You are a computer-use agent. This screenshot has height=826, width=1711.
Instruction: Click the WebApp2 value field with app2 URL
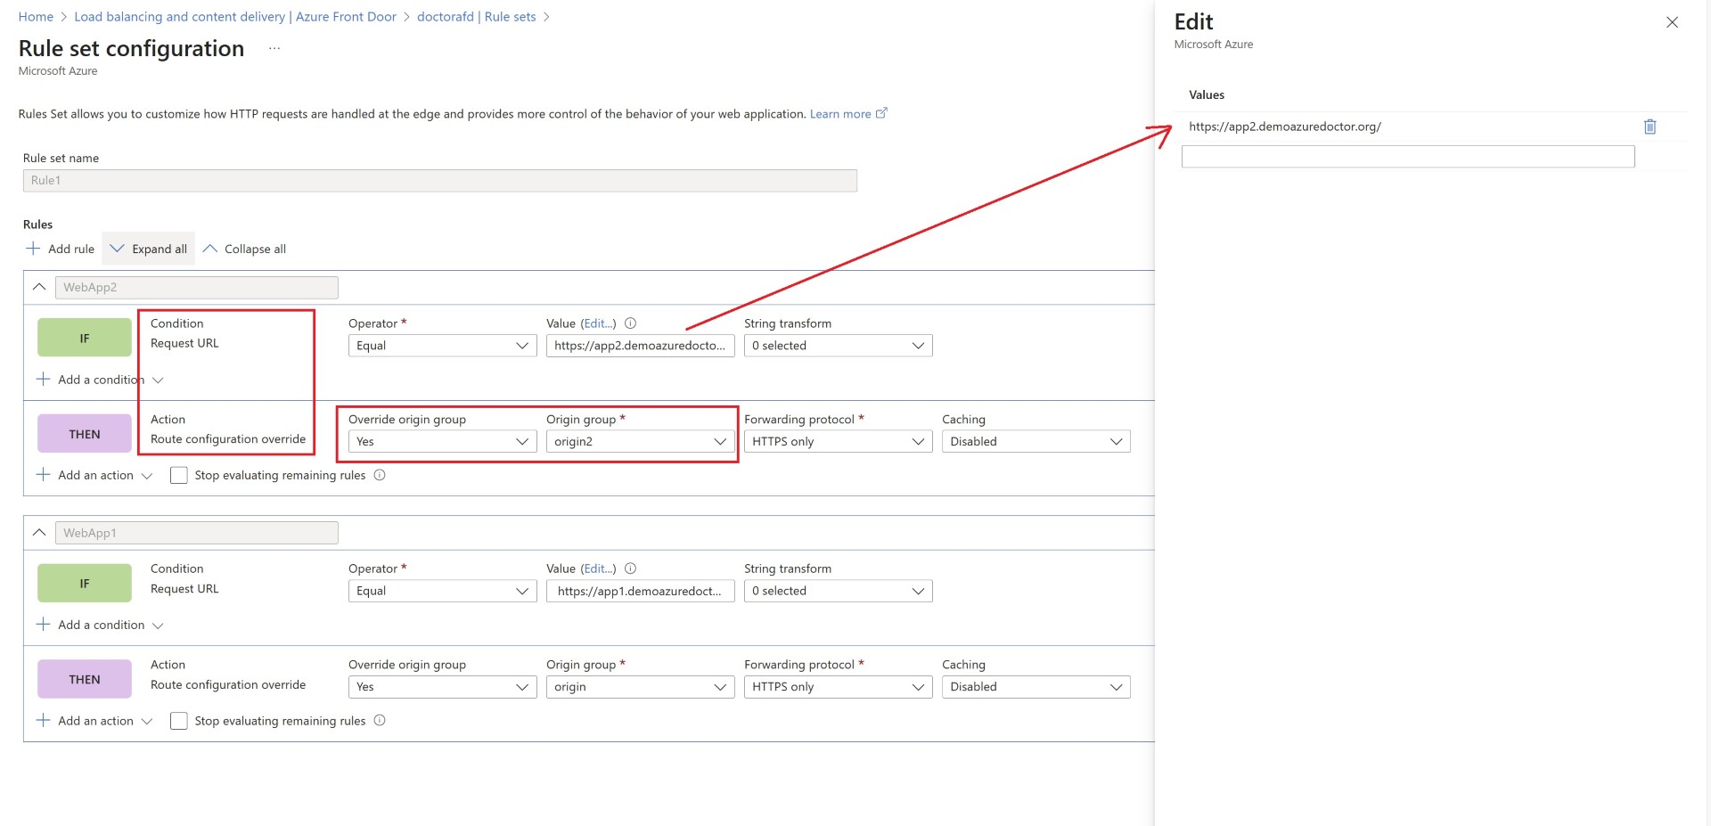coord(640,346)
